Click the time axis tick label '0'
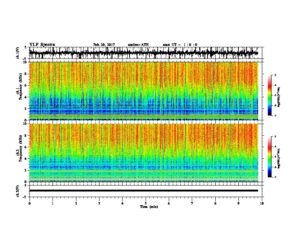 click(x=29, y=203)
